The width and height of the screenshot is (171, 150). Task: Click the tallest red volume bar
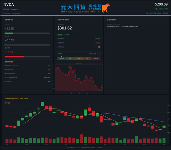click(x=81, y=139)
